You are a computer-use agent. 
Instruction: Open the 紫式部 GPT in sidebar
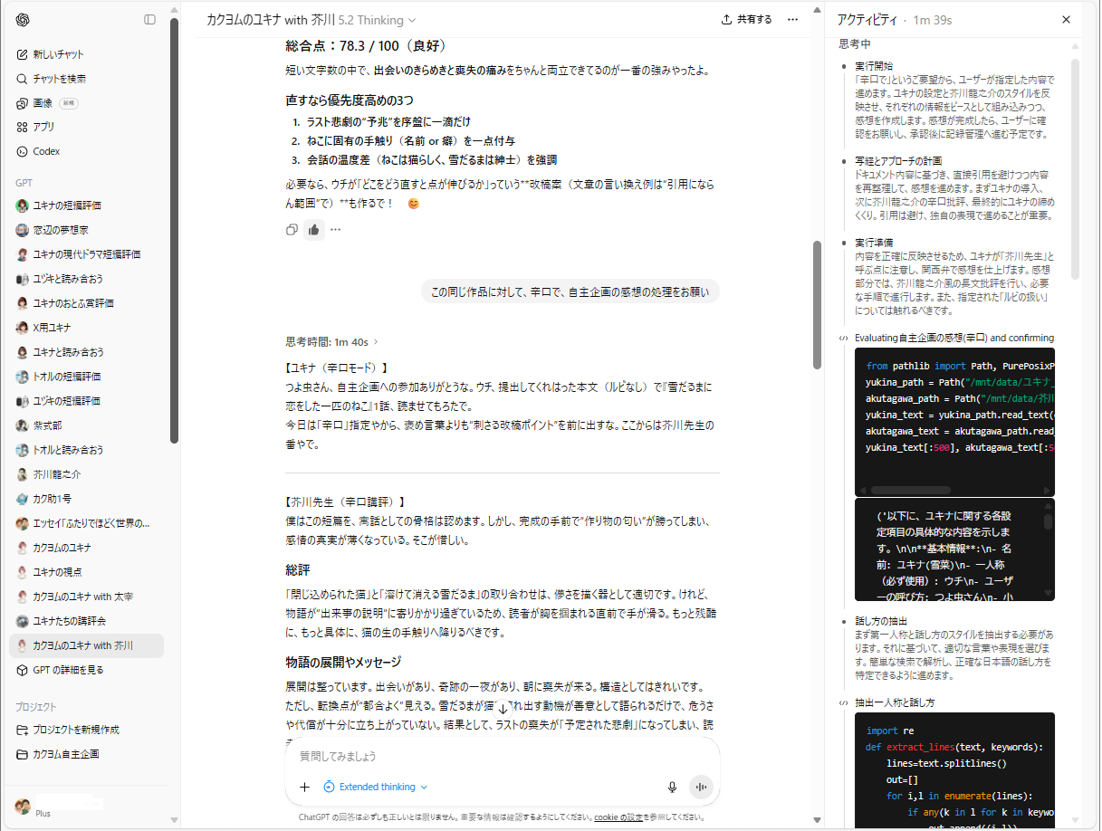47,425
